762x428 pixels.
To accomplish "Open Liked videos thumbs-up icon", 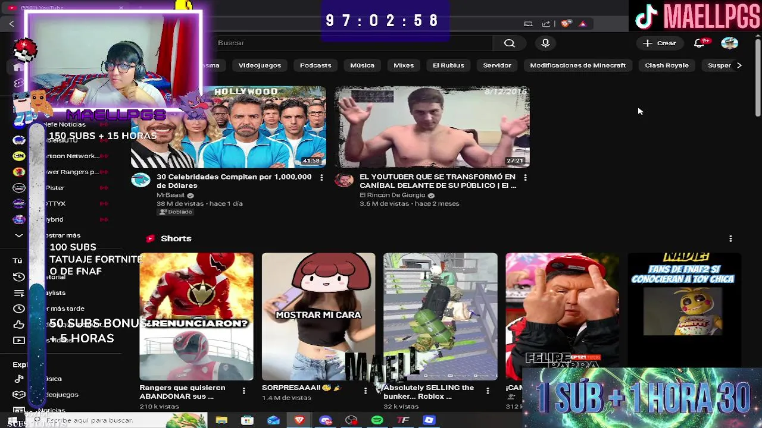I will [x=19, y=325].
